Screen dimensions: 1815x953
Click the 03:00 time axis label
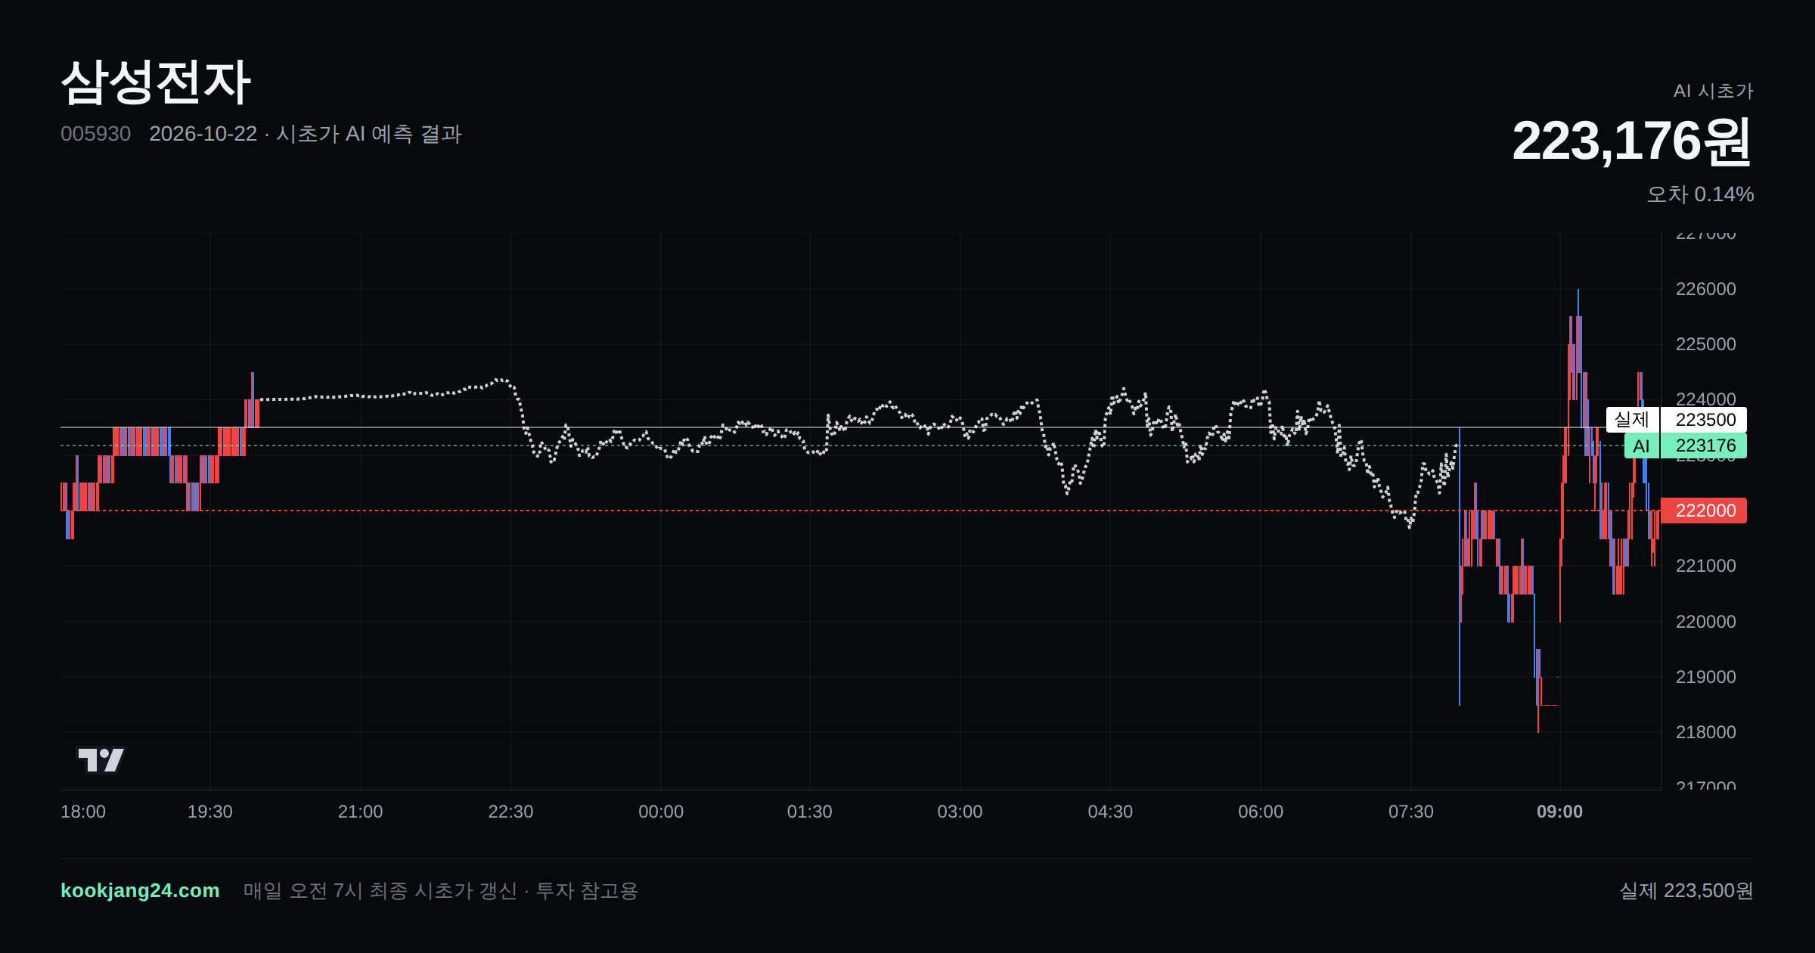coord(960,812)
